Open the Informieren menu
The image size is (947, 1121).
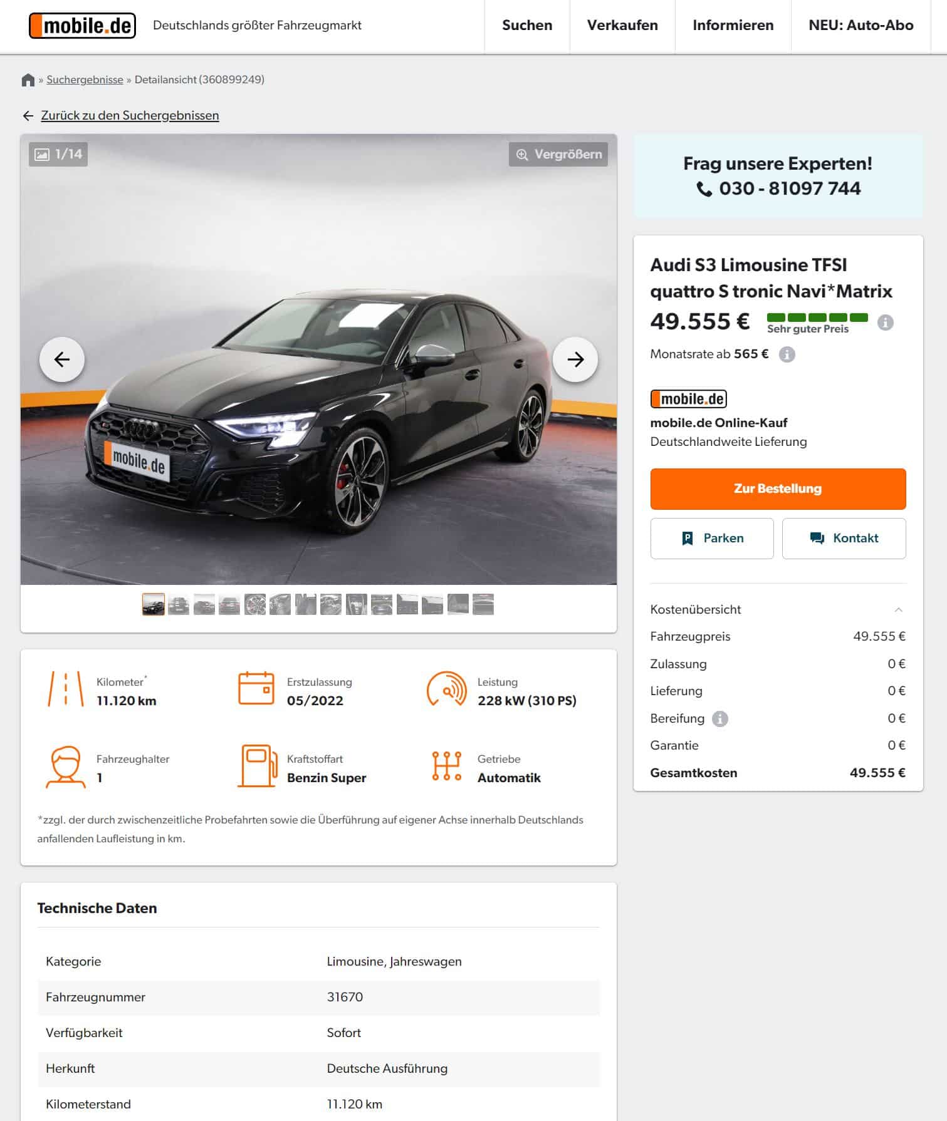pyautogui.click(x=733, y=26)
